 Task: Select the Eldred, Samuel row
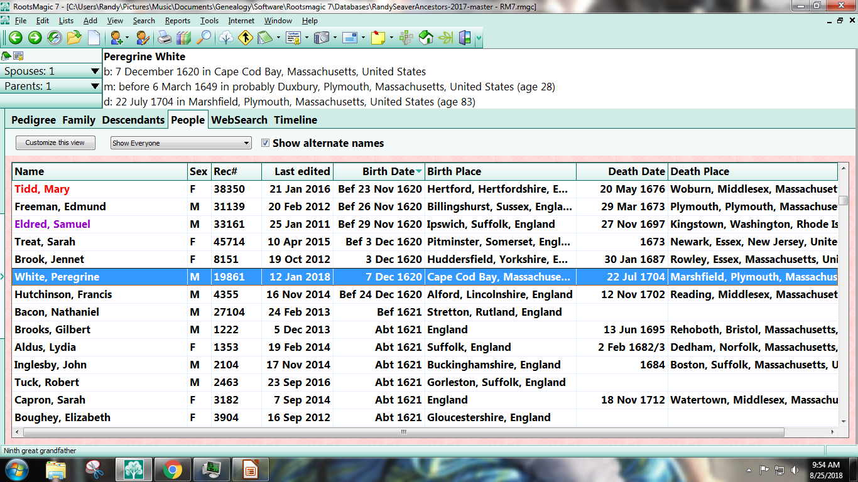point(425,224)
